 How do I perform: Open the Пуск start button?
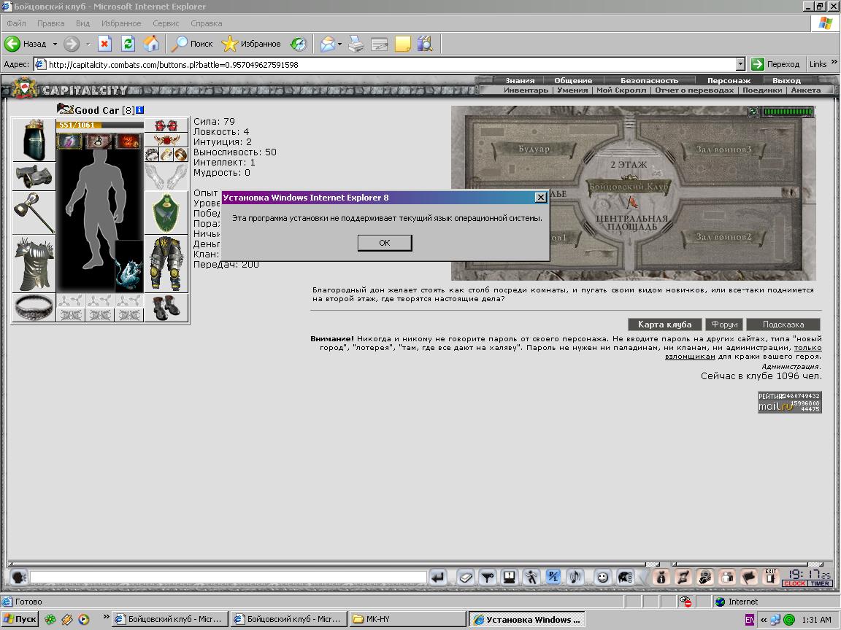pyautogui.click(x=20, y=619)
